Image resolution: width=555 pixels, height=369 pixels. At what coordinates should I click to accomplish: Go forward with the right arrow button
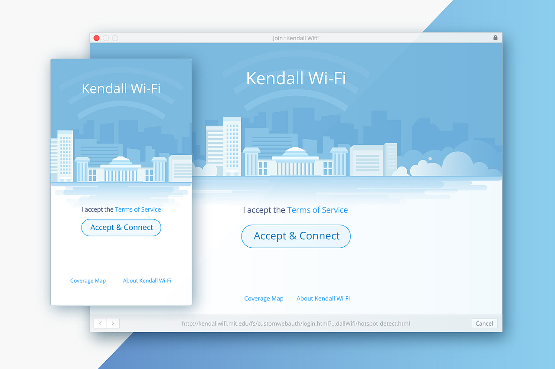tap(113, 323)
